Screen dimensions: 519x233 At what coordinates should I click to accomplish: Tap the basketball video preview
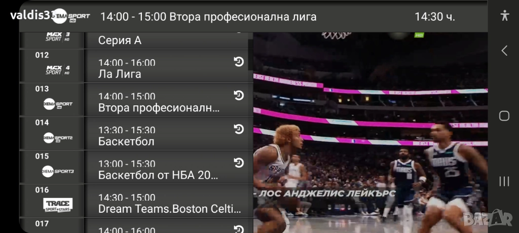click(x=370, y=132)
